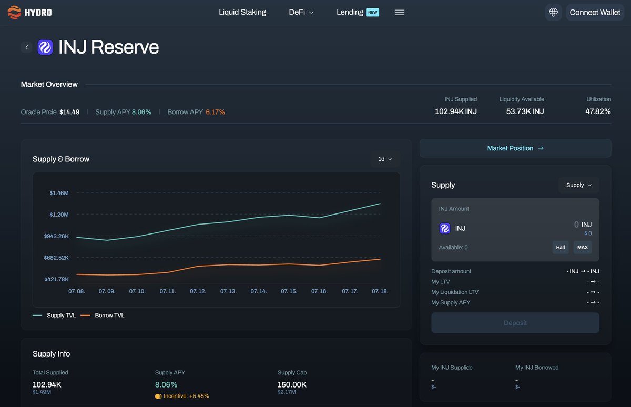Click the Total Supplied 102.94K value
The image size is (631, 407).
pyautogui.click(x=47, y=385)
